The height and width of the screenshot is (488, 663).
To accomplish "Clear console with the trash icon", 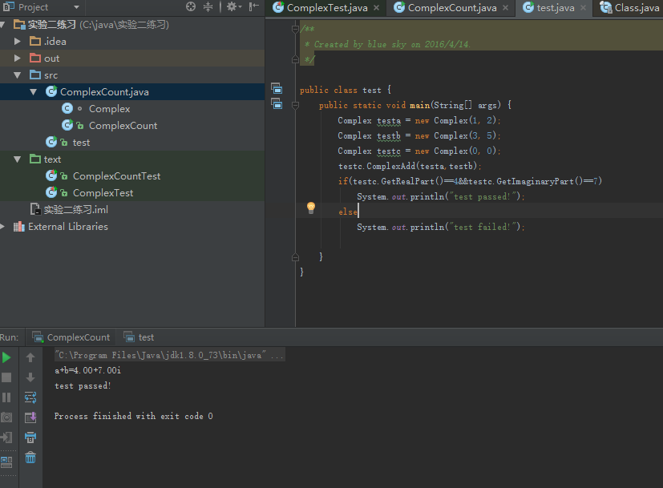I will point(30,458).
